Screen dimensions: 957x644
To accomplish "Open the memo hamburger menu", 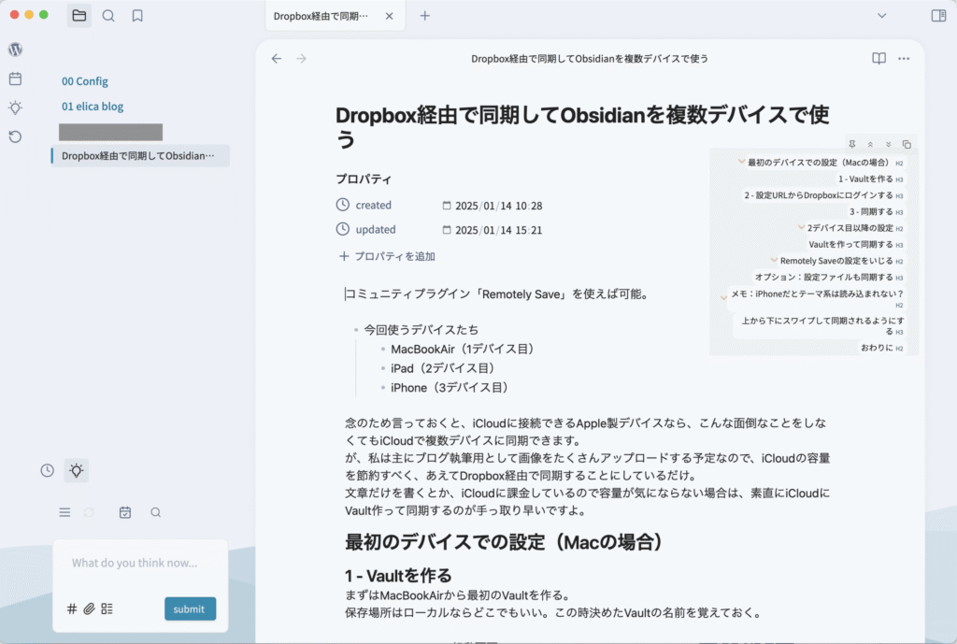I will click(x=64, y=513).
